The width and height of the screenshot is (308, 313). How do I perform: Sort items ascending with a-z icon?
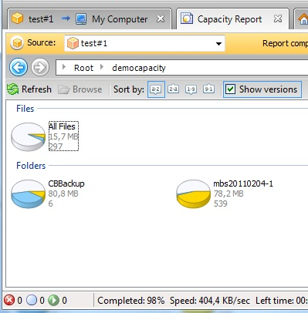click(x=156, y=89)
